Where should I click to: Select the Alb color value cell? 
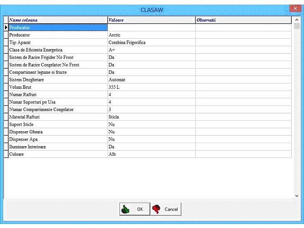(151, 155)
